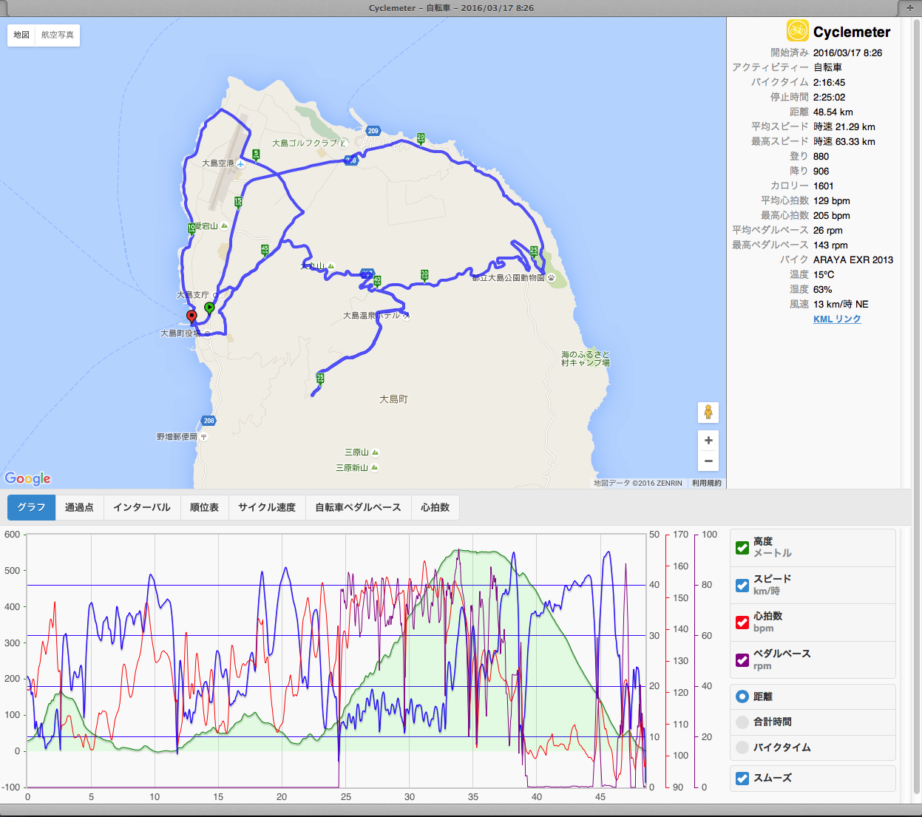Image resolution: width=922 pixels, height=817 pixels.
Task: Click the 大島温泉ホテル label on map
Action: 372,316
